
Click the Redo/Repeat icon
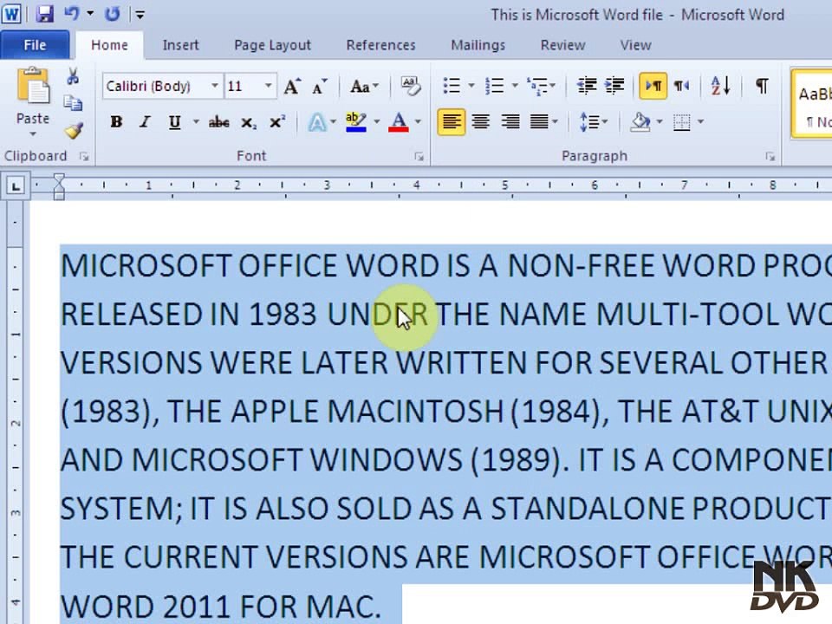(x=112, y=14)
